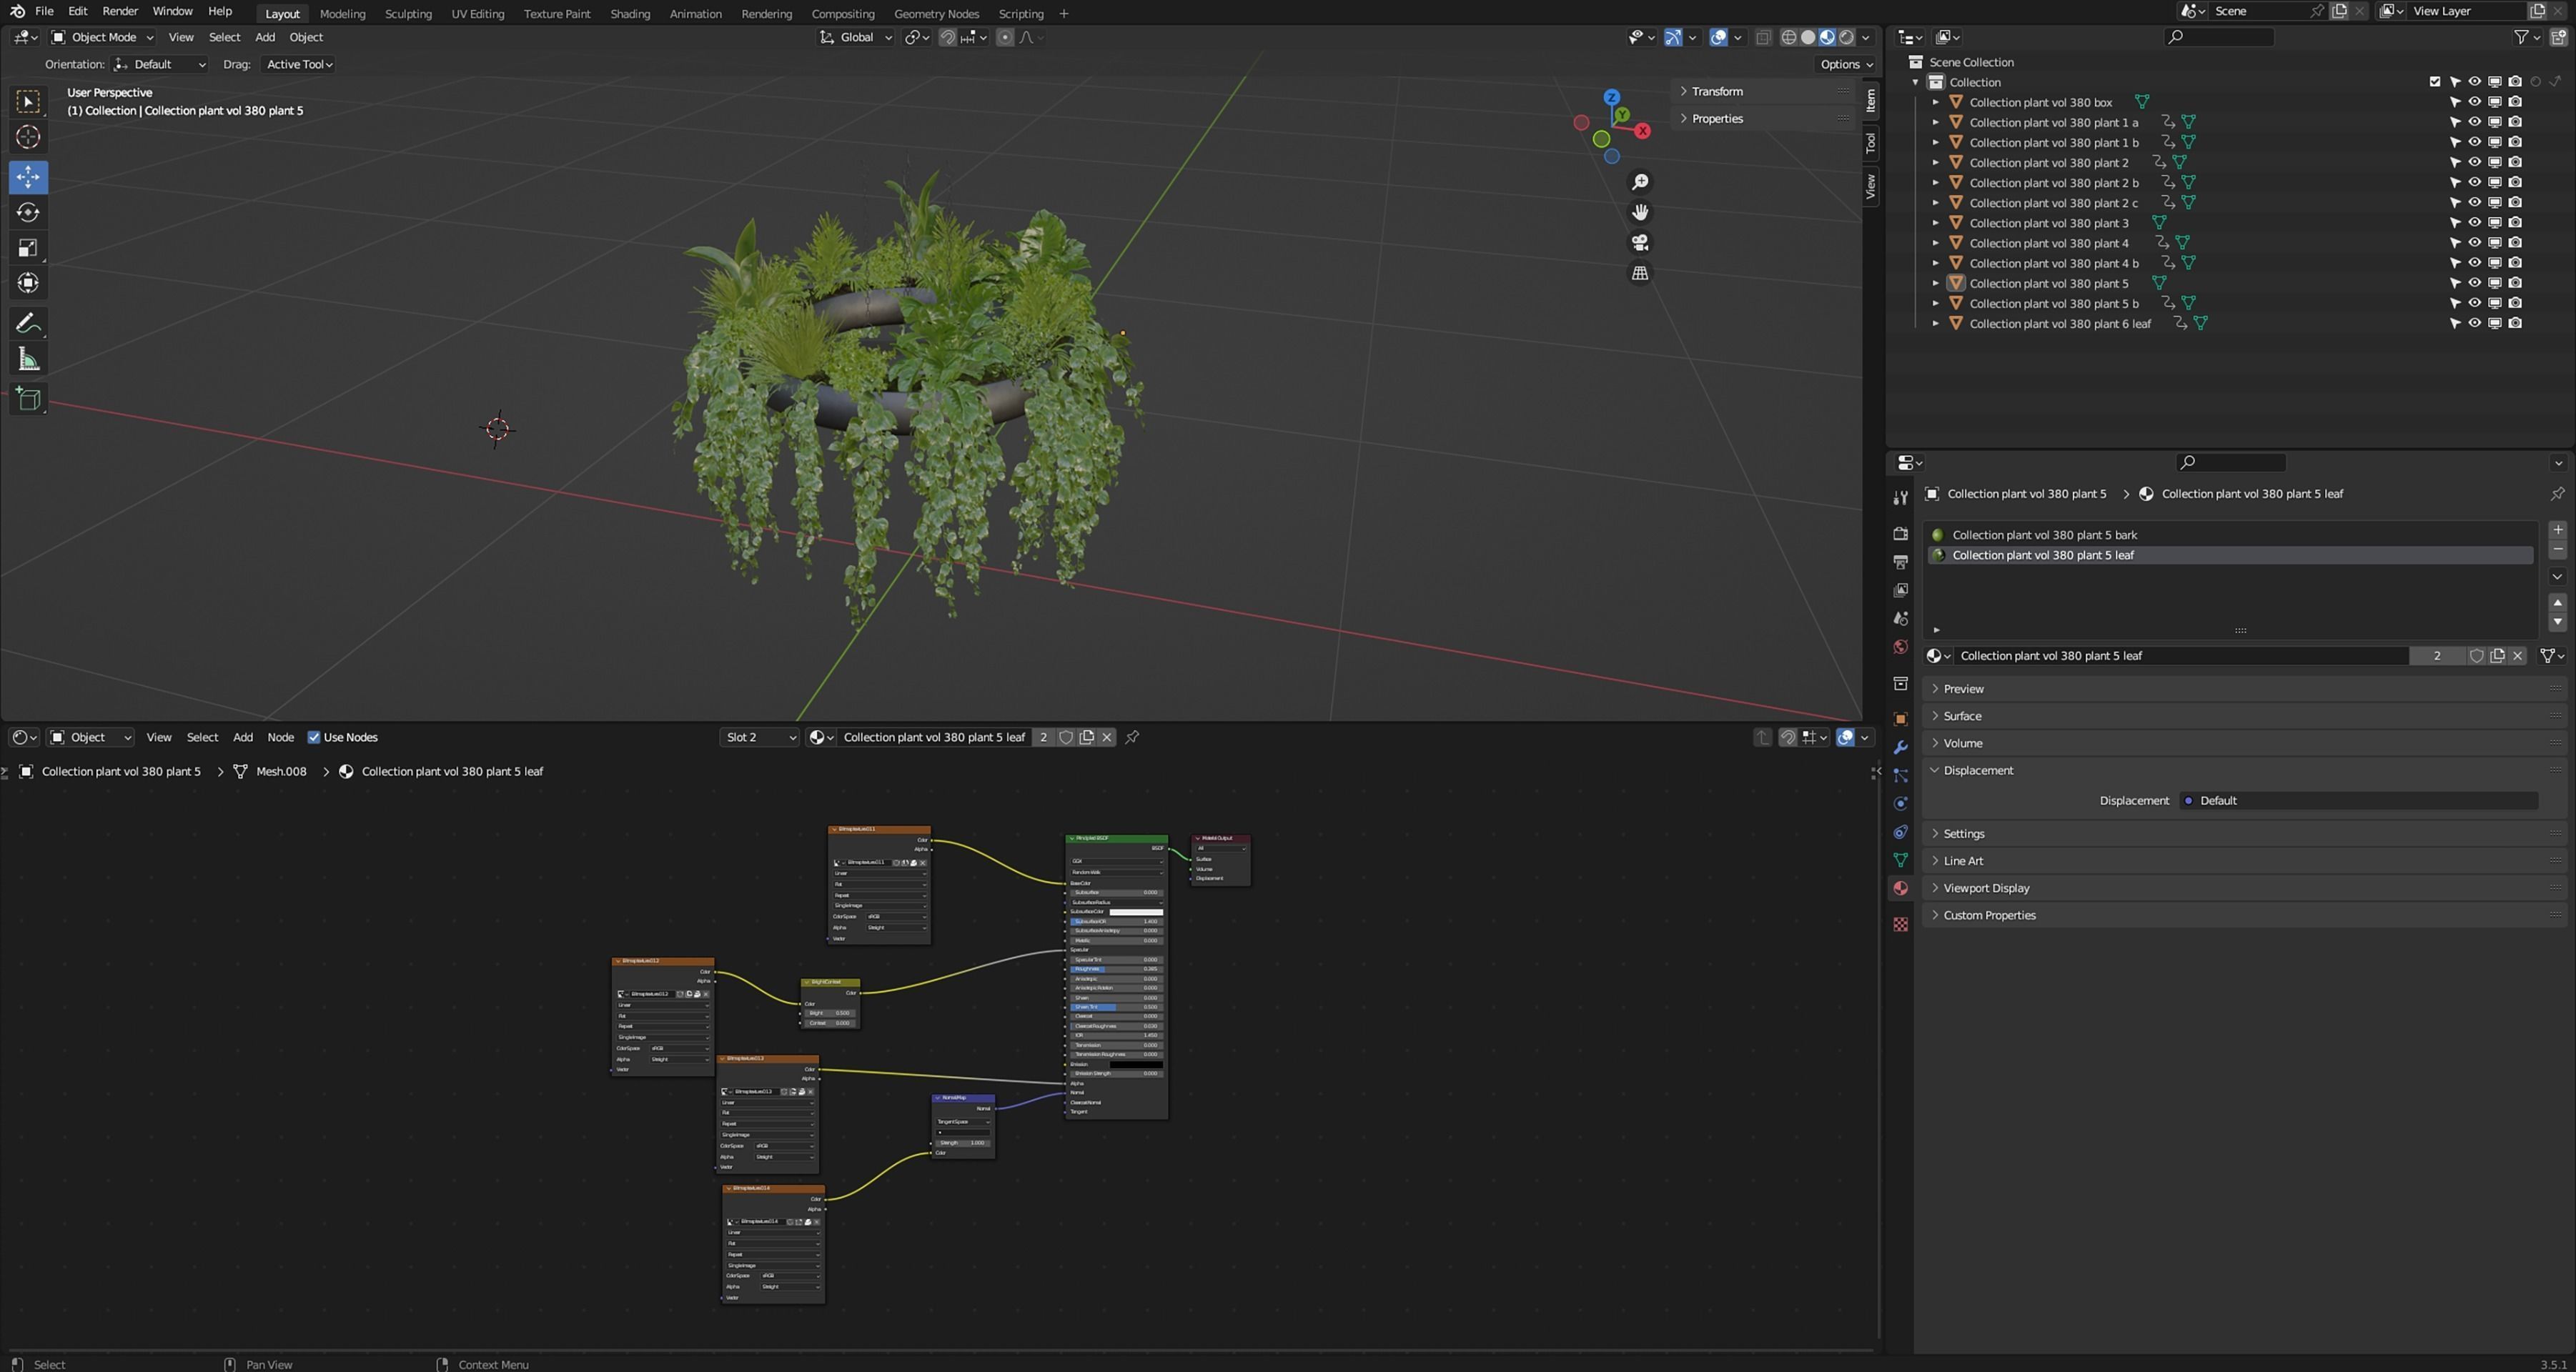Click the pan view hand icon
Screen dimensions: 2576x1372
(x=1640, y=212)
